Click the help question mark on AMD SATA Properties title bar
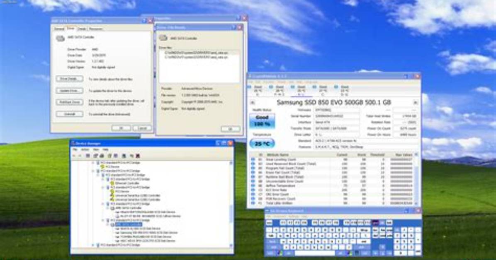The width and height of the screenshot is (496, 260). pyautogui.click(x=144, y=21)
